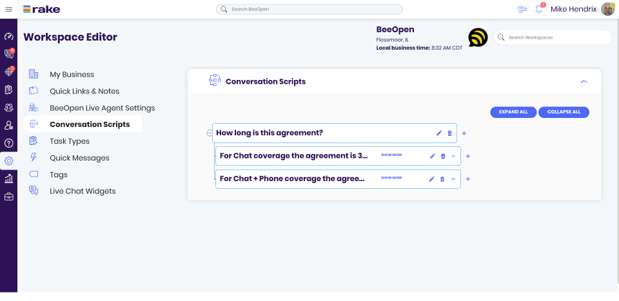Screen dimensions: 619x301
Task: Add child to 'For Chat coverage' answer
Action: (x=468, y=156)
